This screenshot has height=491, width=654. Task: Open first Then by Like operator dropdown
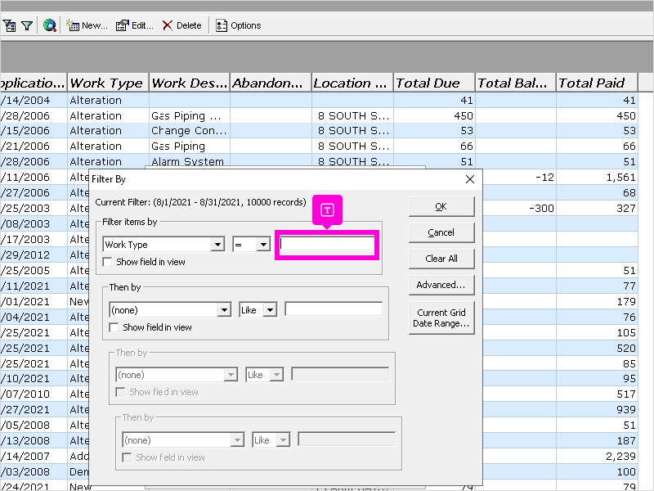[x=270, y=310]
